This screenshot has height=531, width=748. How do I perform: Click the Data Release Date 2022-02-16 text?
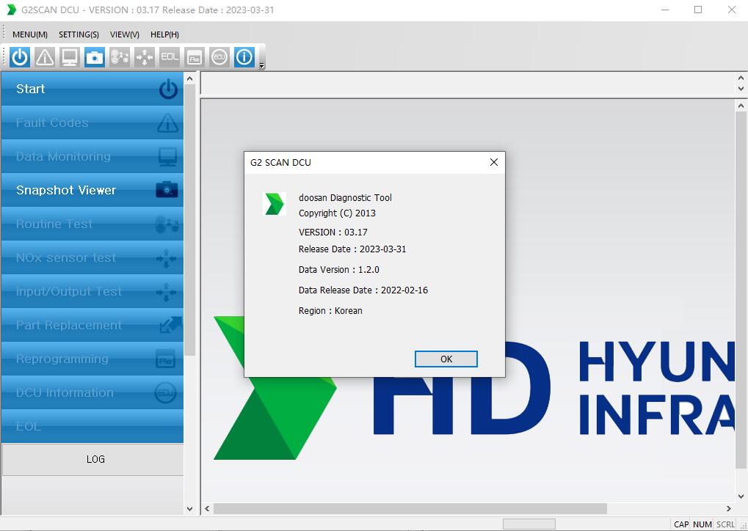click(x=363, y=290)
